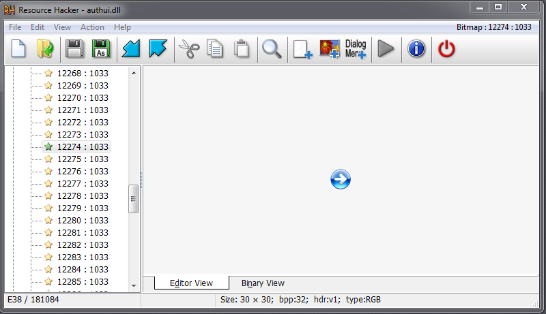Select tree item 12271 : 1033
546x314 pixels.
click(83, 110)
